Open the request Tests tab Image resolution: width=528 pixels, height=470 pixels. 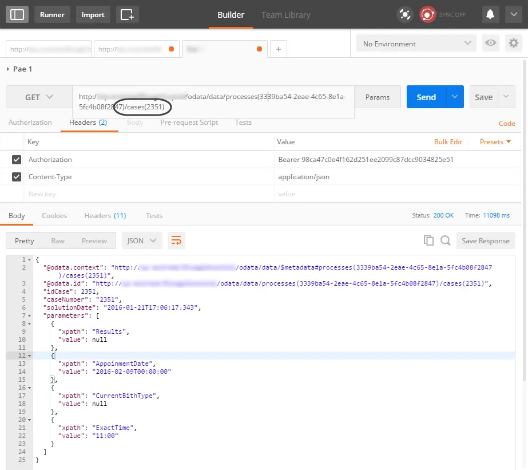click(x=243, y=123)
